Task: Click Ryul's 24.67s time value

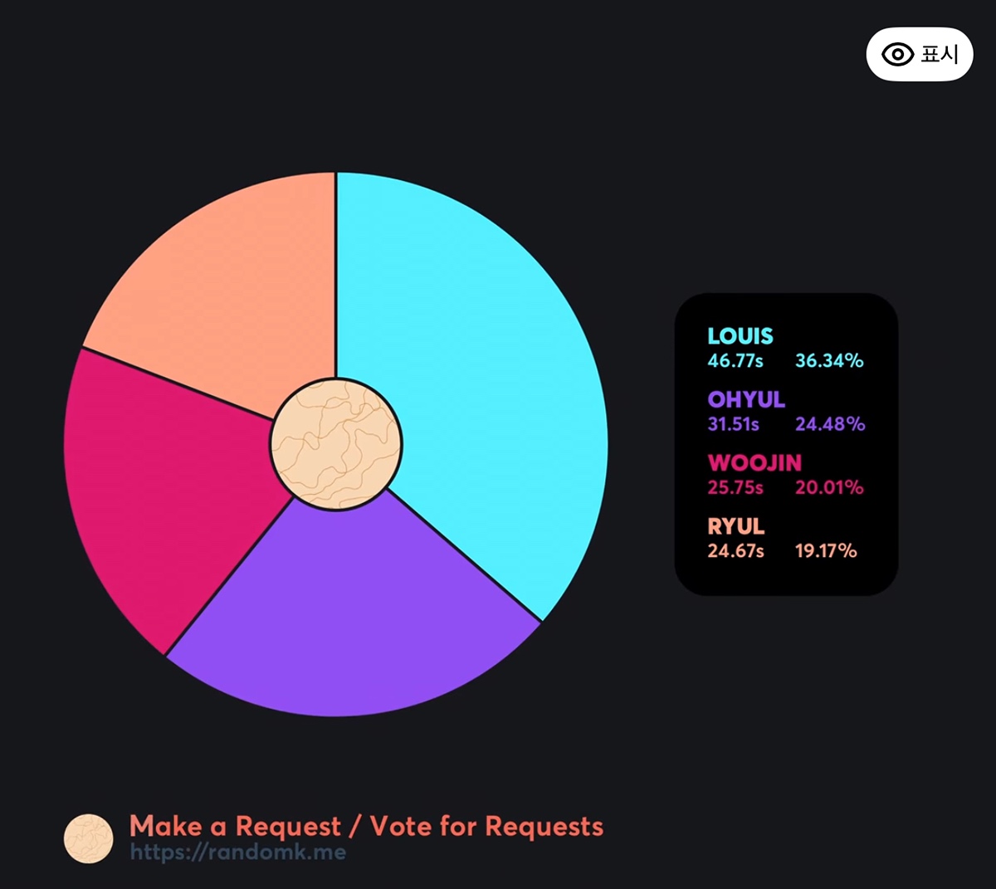Action: tap(735, 551)
